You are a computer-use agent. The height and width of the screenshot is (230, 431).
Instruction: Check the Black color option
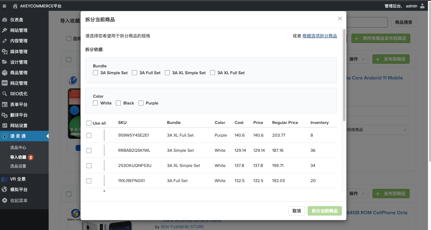(x=118, y=103)
